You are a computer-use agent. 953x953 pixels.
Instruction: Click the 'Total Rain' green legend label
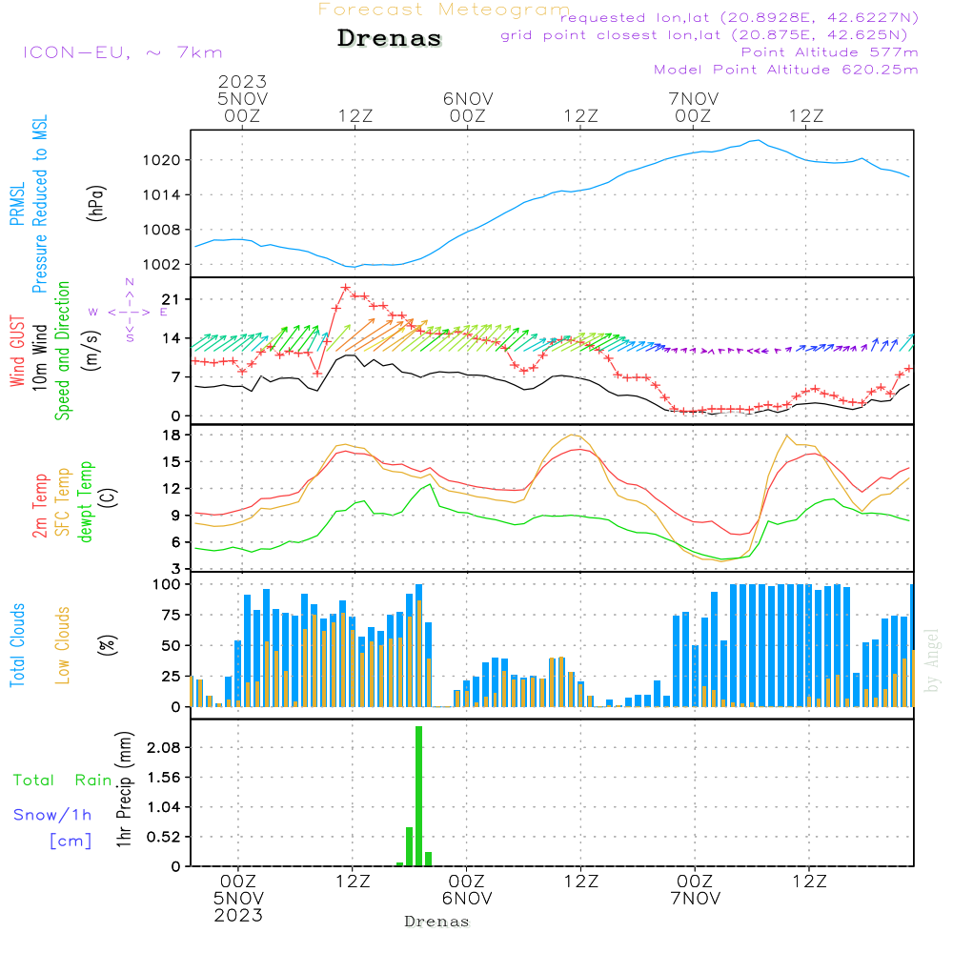click(63, 781)
